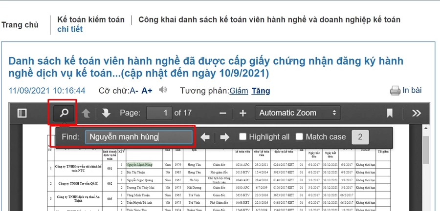Screen dimensions: 440x211
Task: Click Công ty TNHH tư vấn tài chính kế toán NTC
Action: click(79, 168)
